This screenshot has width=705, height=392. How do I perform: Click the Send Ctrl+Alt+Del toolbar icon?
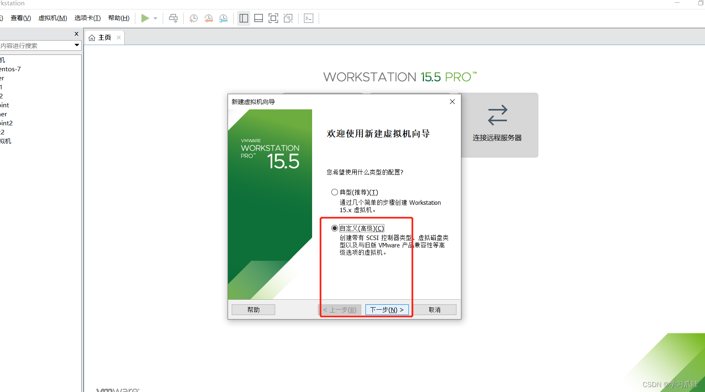click(173, 18)
